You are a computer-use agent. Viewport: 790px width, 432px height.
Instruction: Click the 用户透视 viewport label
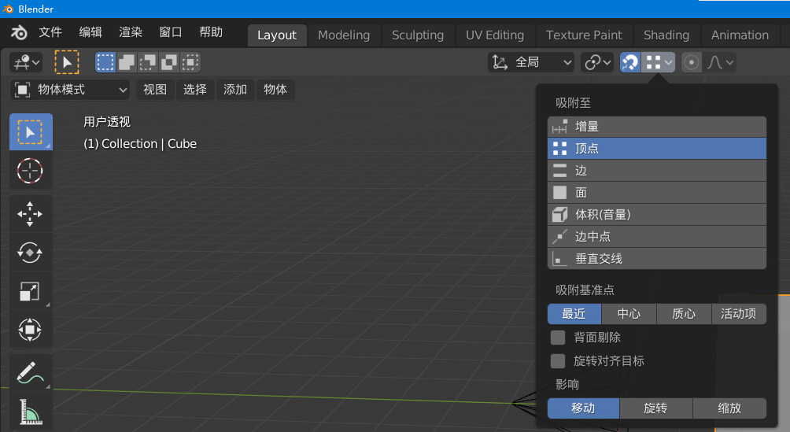[107, 121]
